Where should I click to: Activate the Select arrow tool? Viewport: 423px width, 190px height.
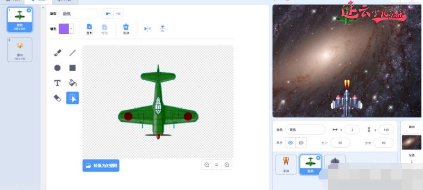[72, 98]
